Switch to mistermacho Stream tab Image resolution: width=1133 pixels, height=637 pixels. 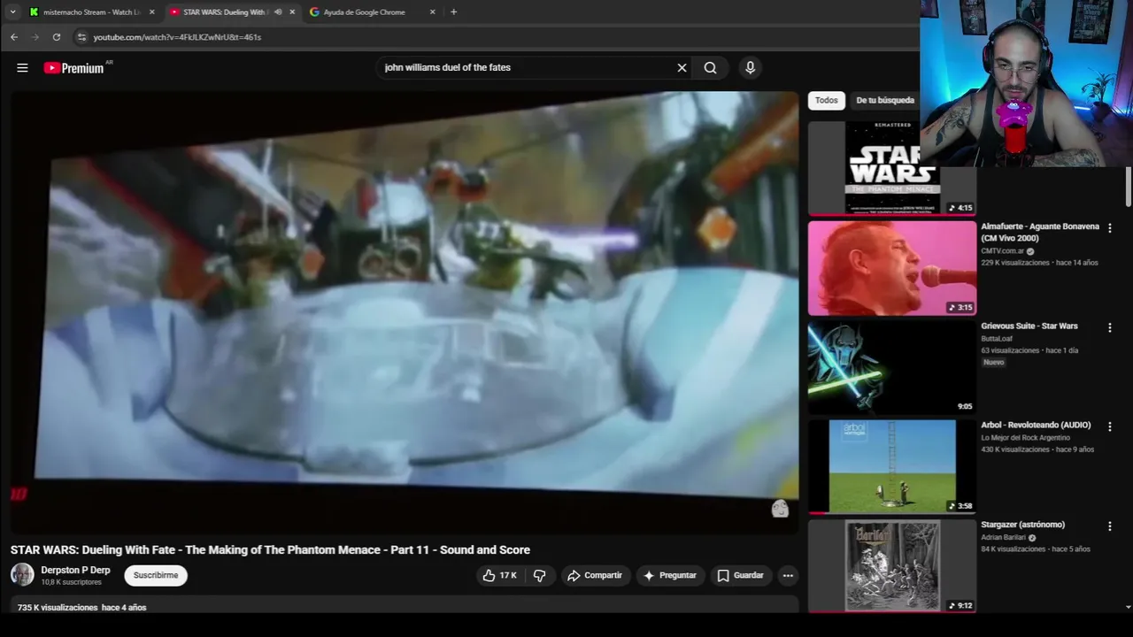click(92, 12)
